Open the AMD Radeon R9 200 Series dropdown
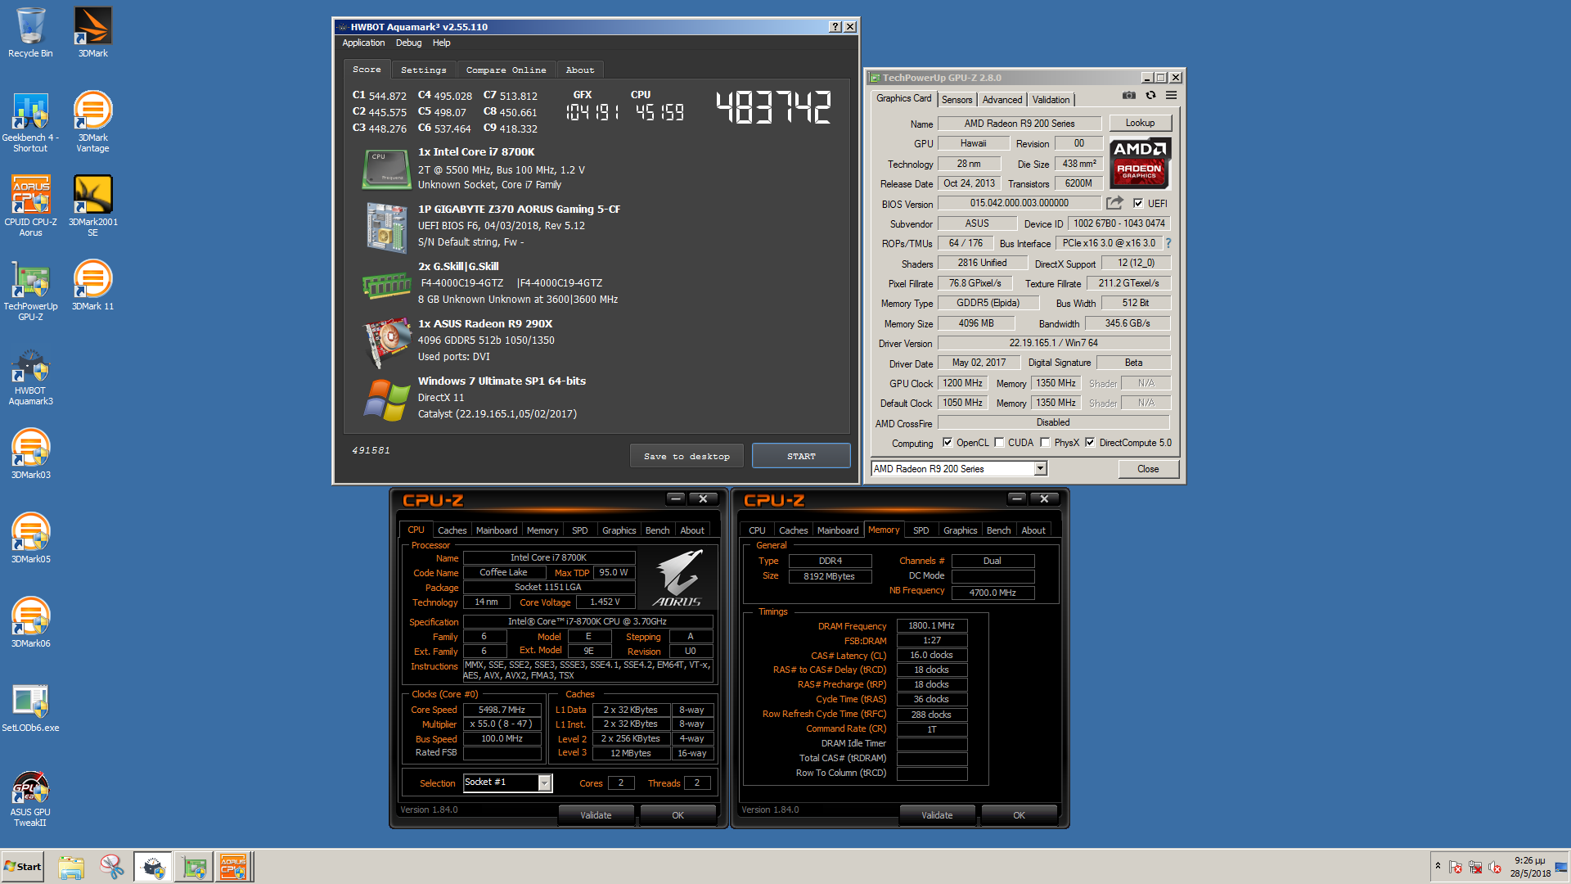 pos(959,469)
